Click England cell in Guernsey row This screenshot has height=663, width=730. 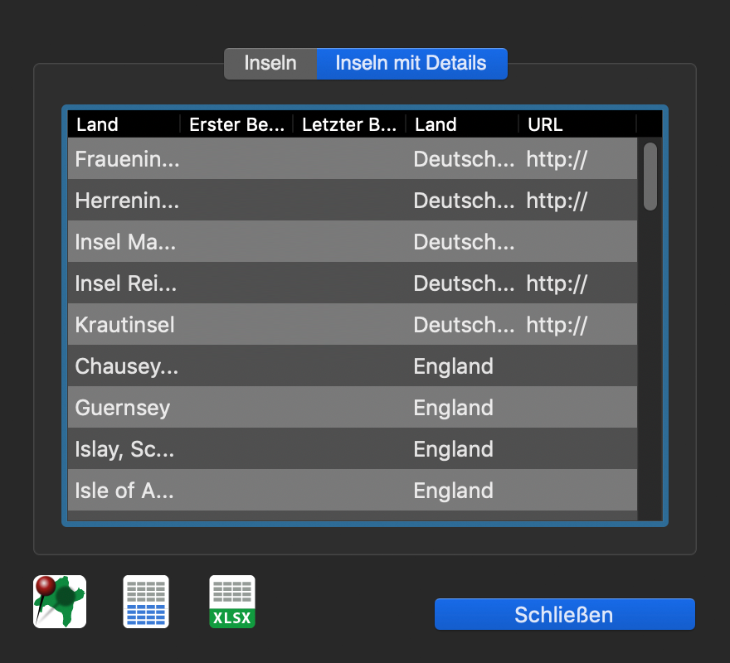[454, 408]
